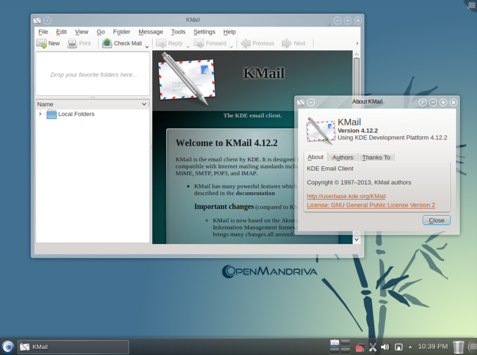Open the Edit menu
477x355 pixels.
pyautogui.click(x=61, y=32)
